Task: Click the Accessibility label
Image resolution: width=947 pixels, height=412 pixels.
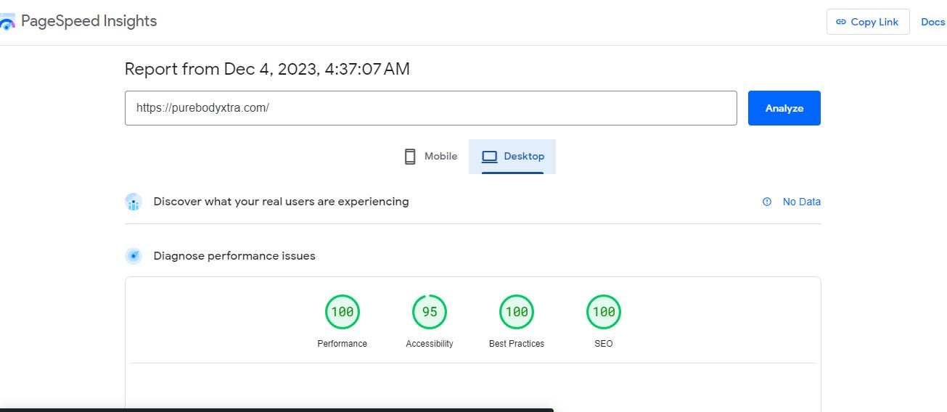Action: [x=430, y=344]
